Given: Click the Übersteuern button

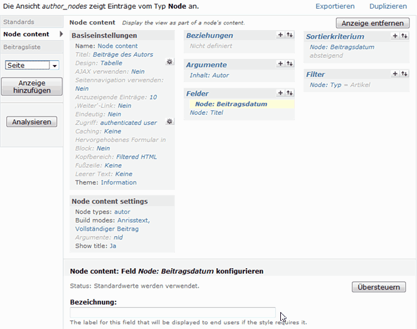Looking at the screenshot, I should 379,287.
